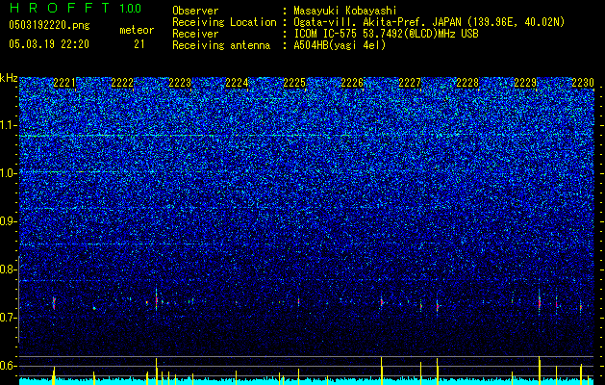The image size is (605, 385).
Task: Click the kHz axis unit label
Action: (x=9, y=78)
